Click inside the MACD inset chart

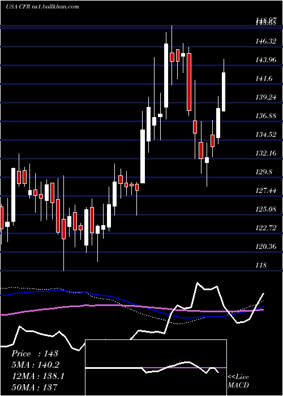pyautogui.click(x=156, y=368)
